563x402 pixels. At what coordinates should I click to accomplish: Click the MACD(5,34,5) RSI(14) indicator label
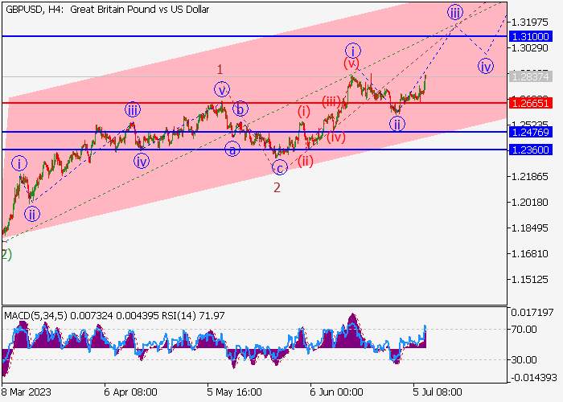click(114, 316)
